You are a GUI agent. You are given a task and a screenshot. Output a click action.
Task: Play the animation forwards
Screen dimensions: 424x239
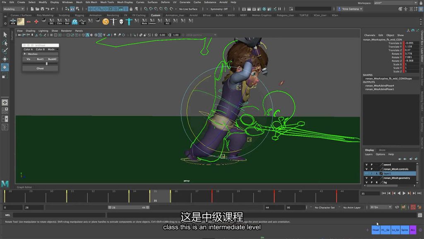point(404,193)
